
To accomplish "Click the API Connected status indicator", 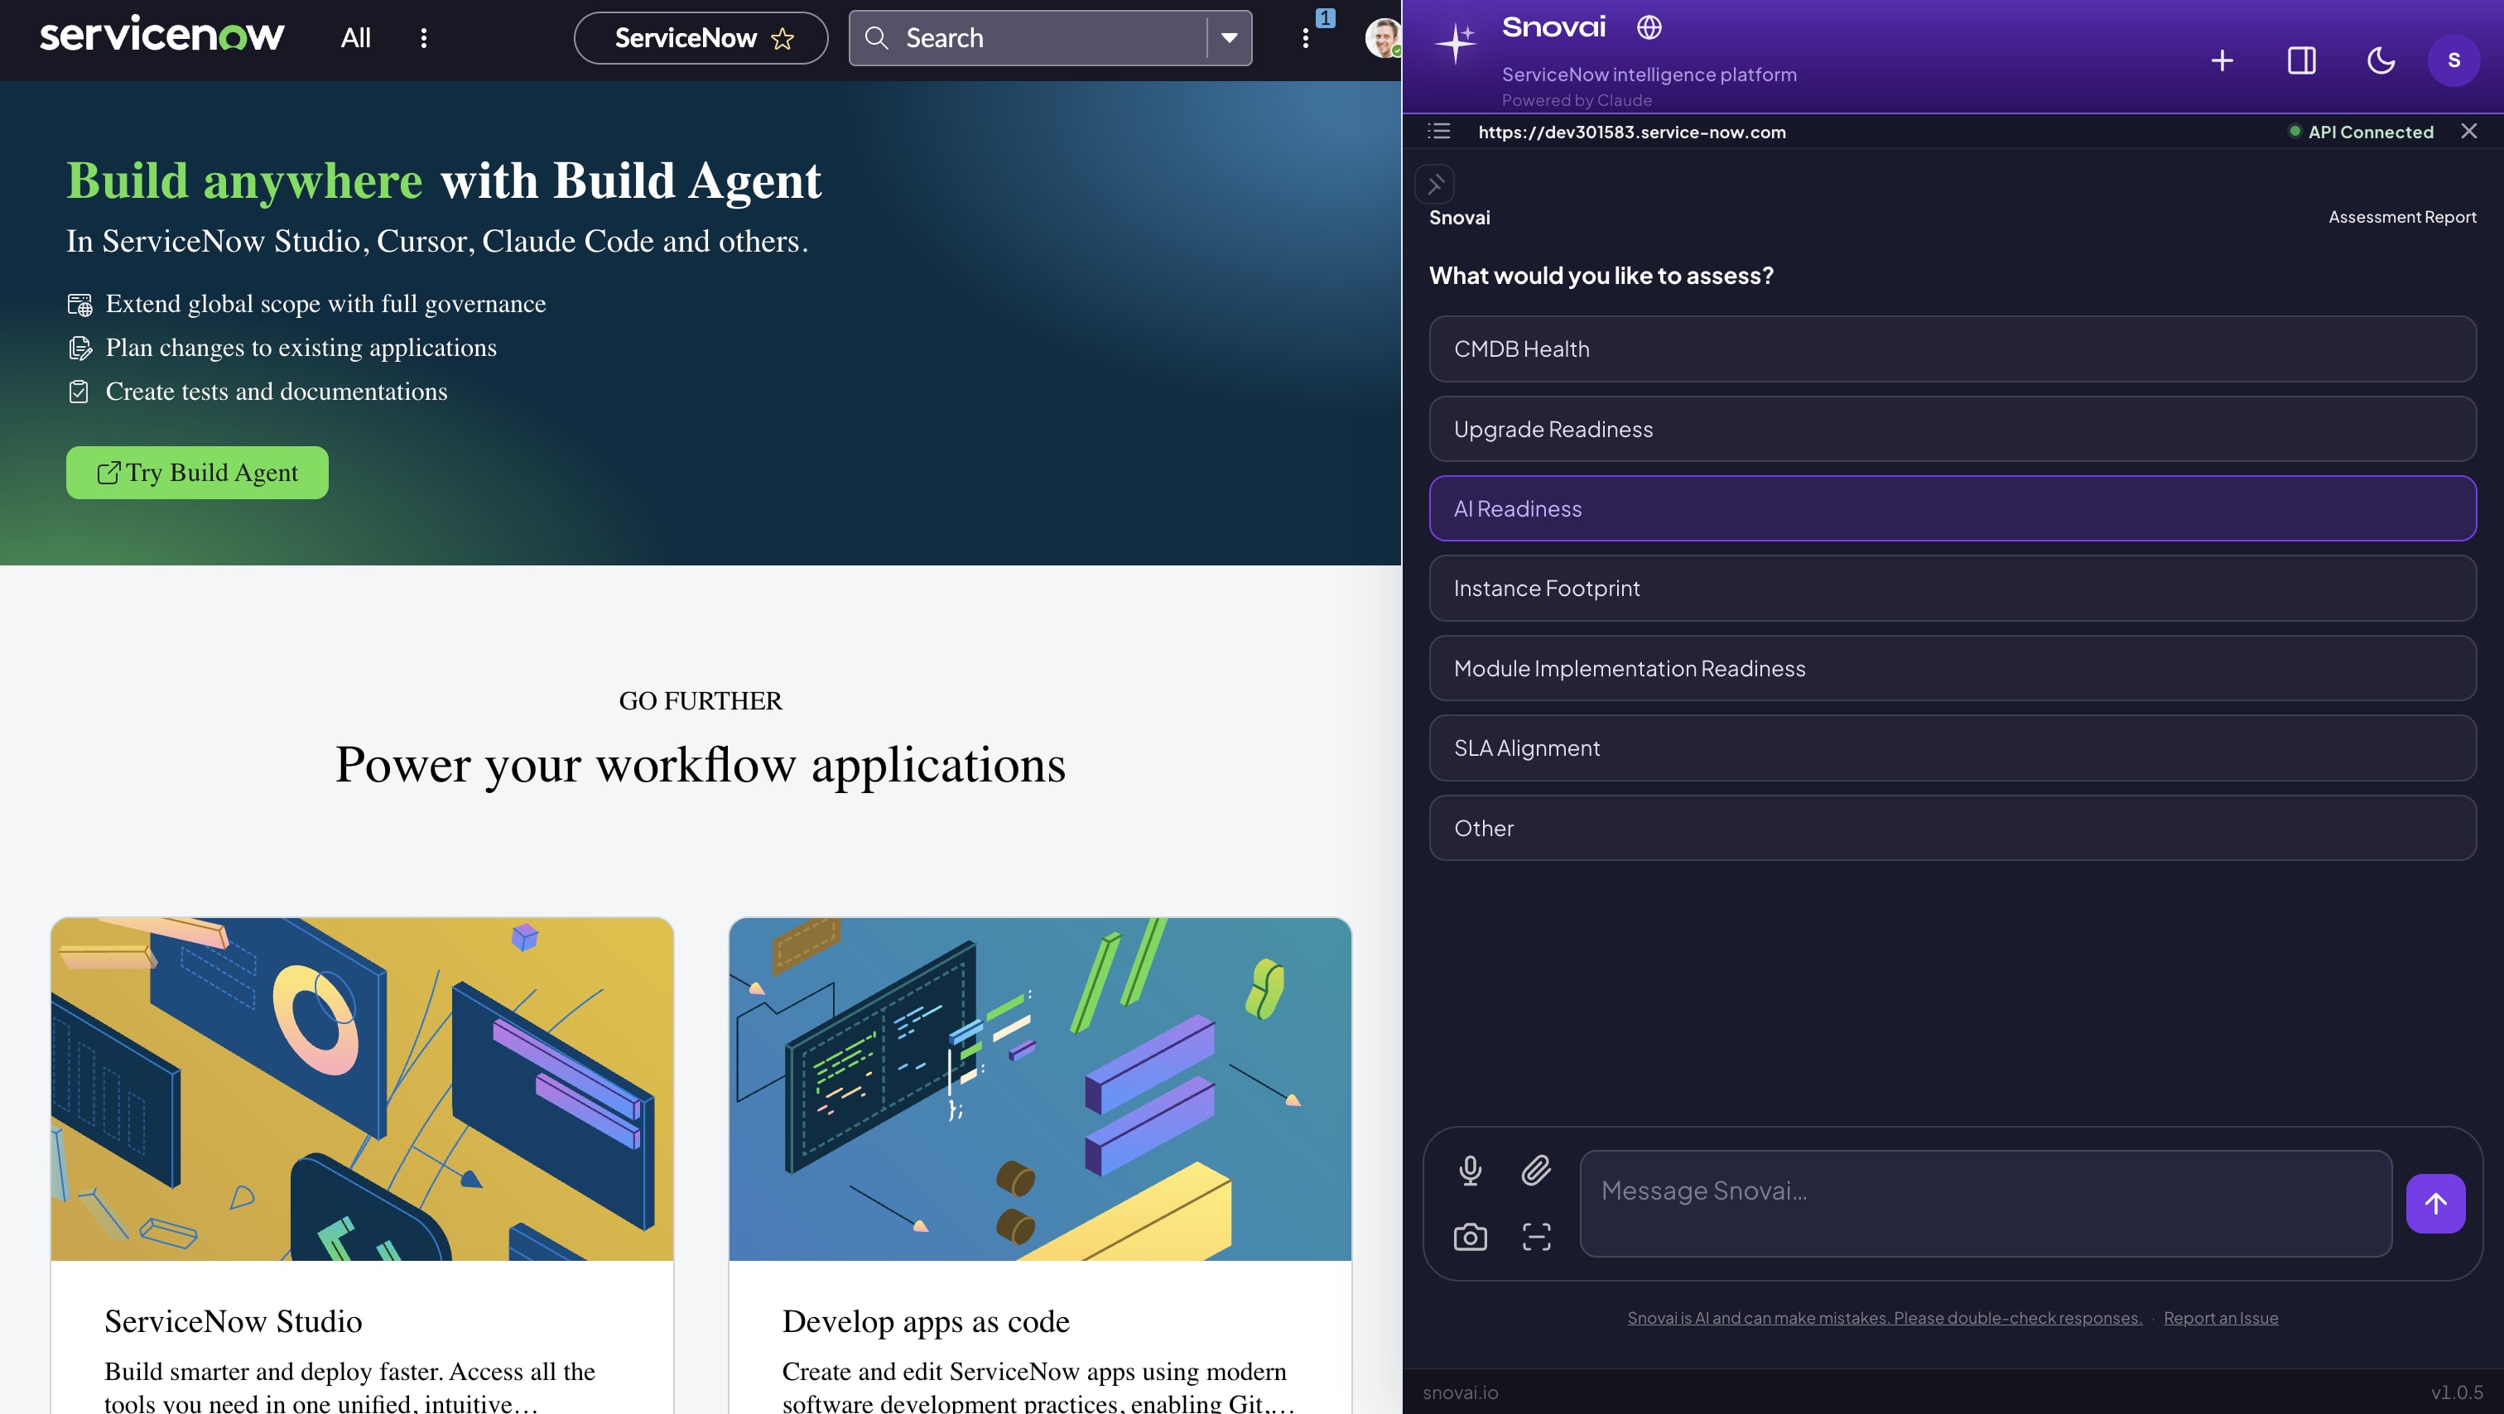I will tap(2361, 132).
